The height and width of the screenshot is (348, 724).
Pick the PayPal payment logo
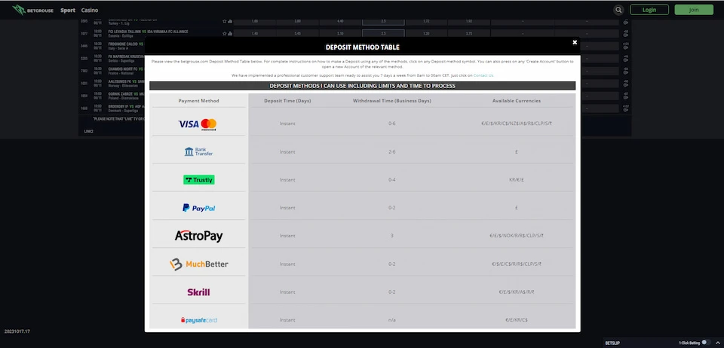pos(198,208)
